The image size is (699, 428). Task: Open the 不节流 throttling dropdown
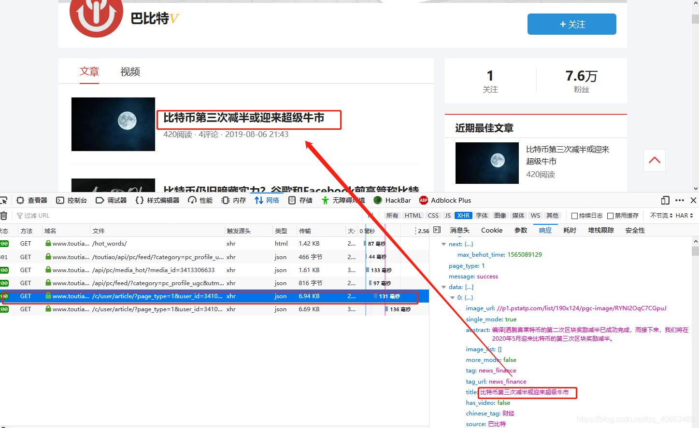tap(661, 216)
